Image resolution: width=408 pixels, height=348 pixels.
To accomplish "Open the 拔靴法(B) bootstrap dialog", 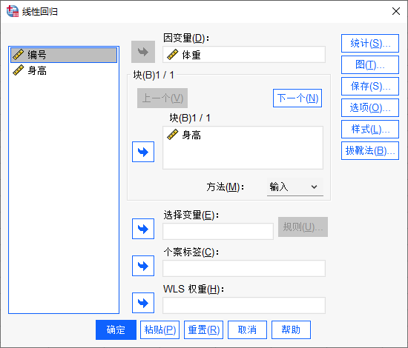I will tap(370, 150).
